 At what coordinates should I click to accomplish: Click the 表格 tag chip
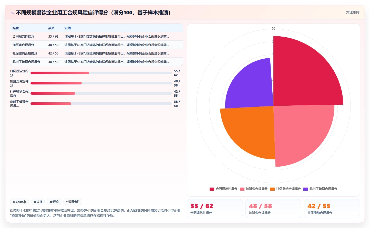point(38,202)
